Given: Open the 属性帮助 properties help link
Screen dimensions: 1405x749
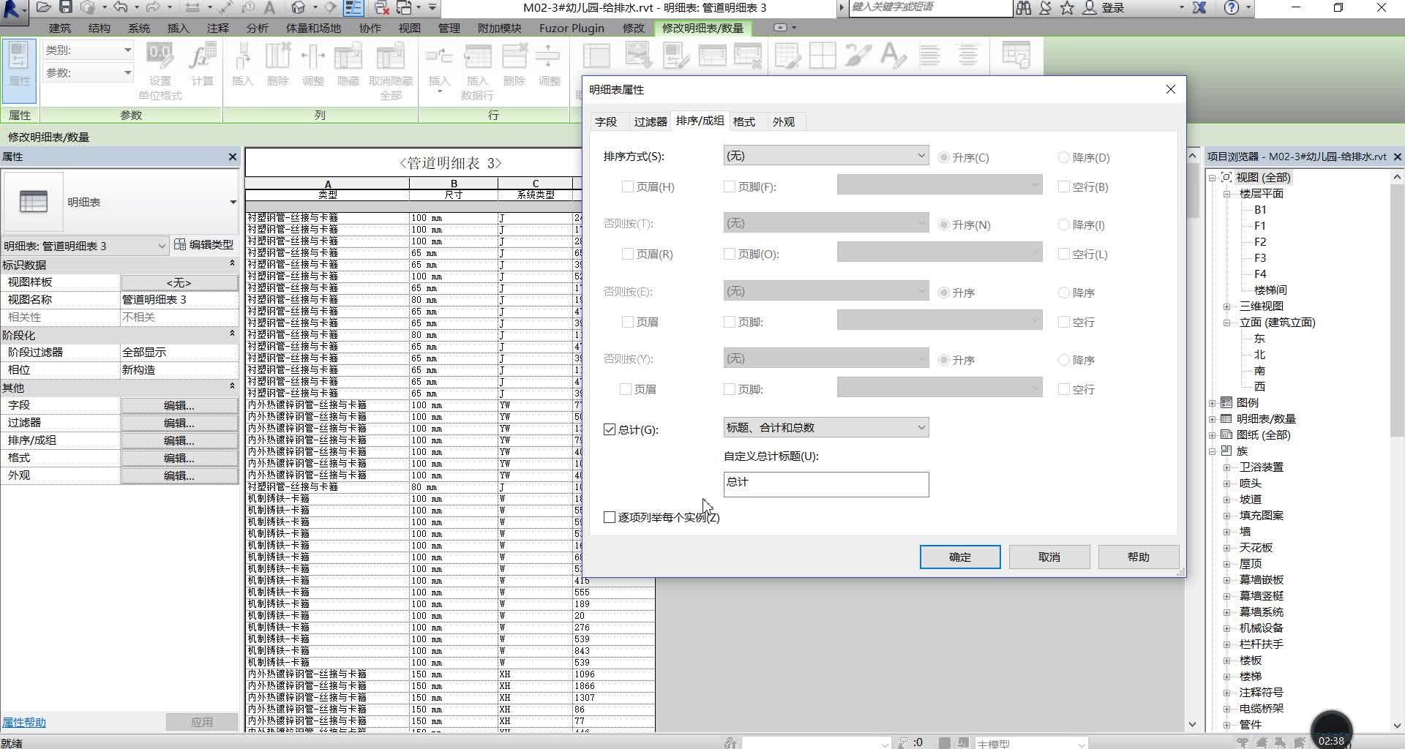Looking at the screenshot, I should click(x=24, y=722).
